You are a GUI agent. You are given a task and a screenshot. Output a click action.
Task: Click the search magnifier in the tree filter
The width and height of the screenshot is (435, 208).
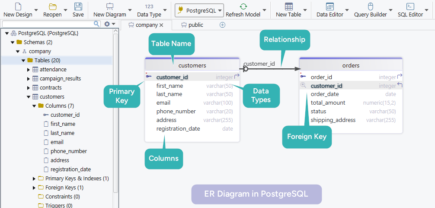(x=96, y=24)
